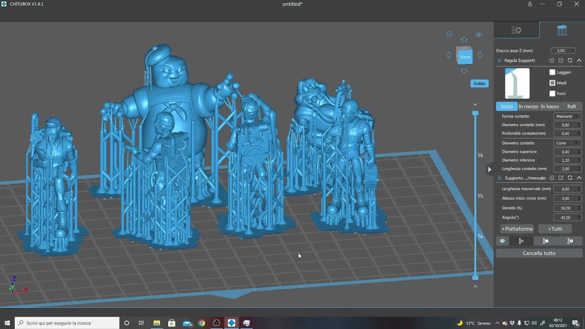Collapse the Regola Supporti section
The width and height of the screenshot is (585, 329).
point(579,60)
